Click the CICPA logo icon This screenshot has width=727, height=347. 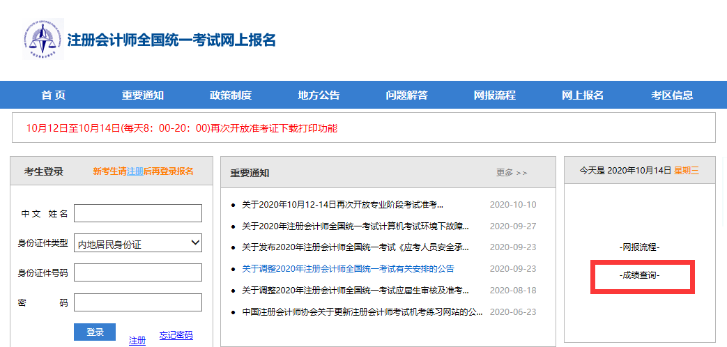click(43, 39)
